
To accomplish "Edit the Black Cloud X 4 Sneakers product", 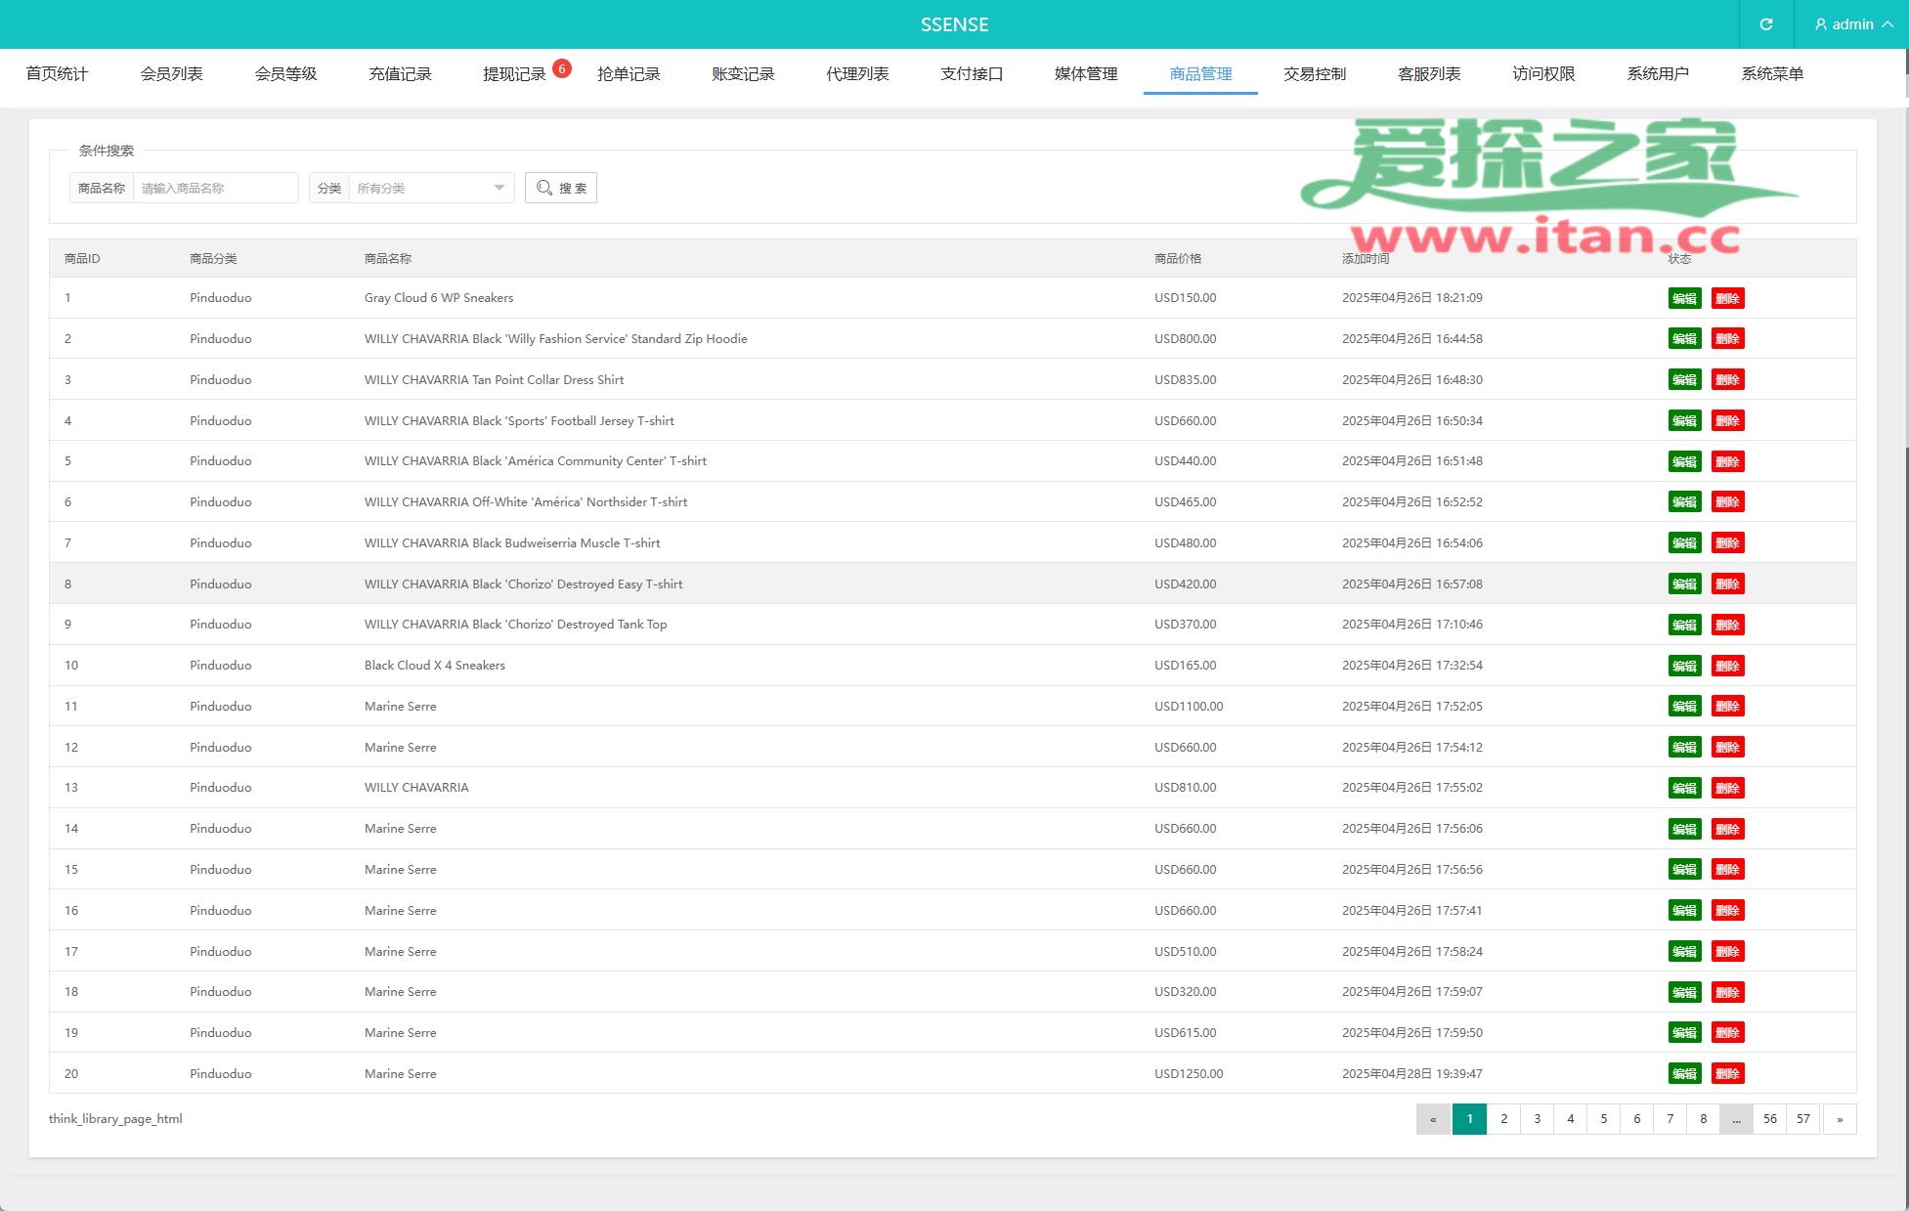I will pos(1684,666).
